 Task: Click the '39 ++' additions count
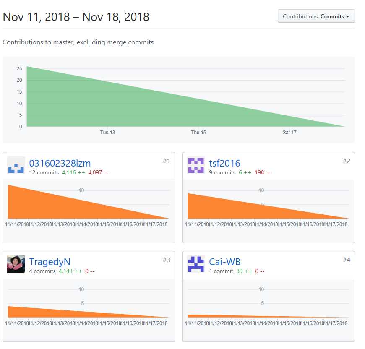244,271
